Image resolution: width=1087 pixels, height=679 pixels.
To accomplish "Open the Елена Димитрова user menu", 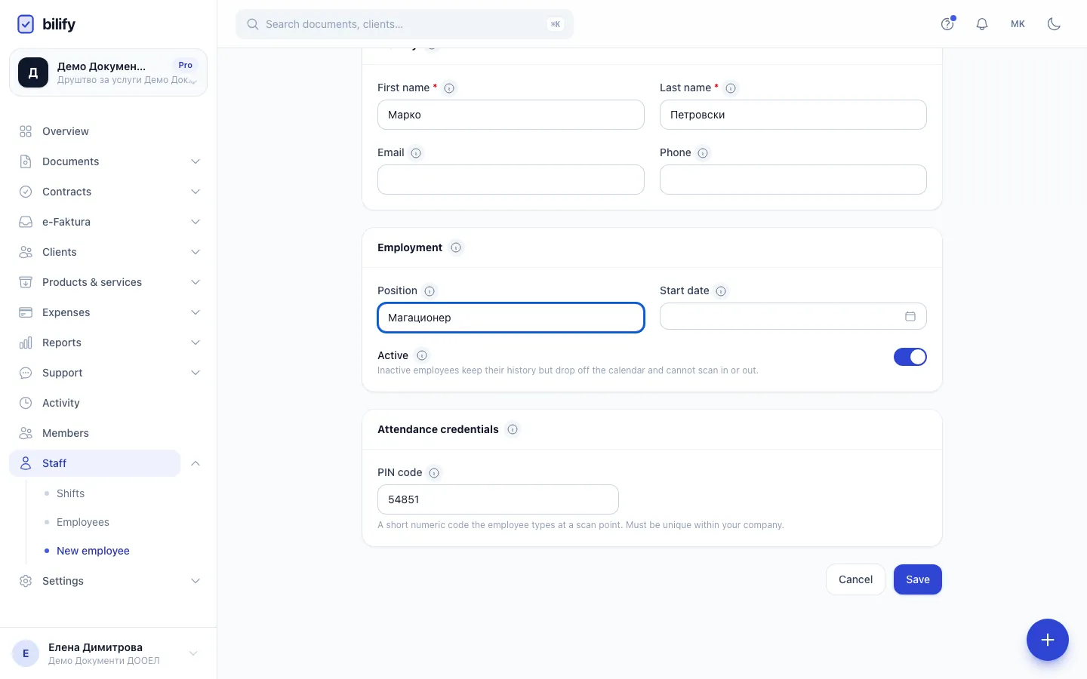I will tap(108, 653).
